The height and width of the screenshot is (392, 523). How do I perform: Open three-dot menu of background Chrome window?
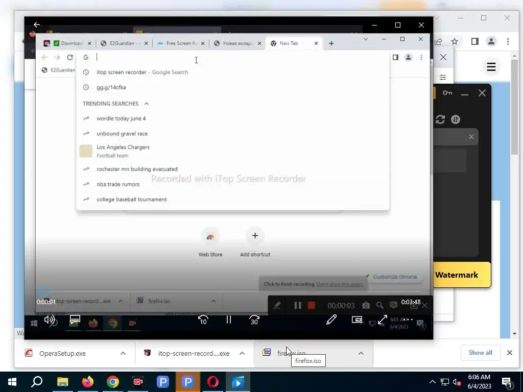[508, 41]
